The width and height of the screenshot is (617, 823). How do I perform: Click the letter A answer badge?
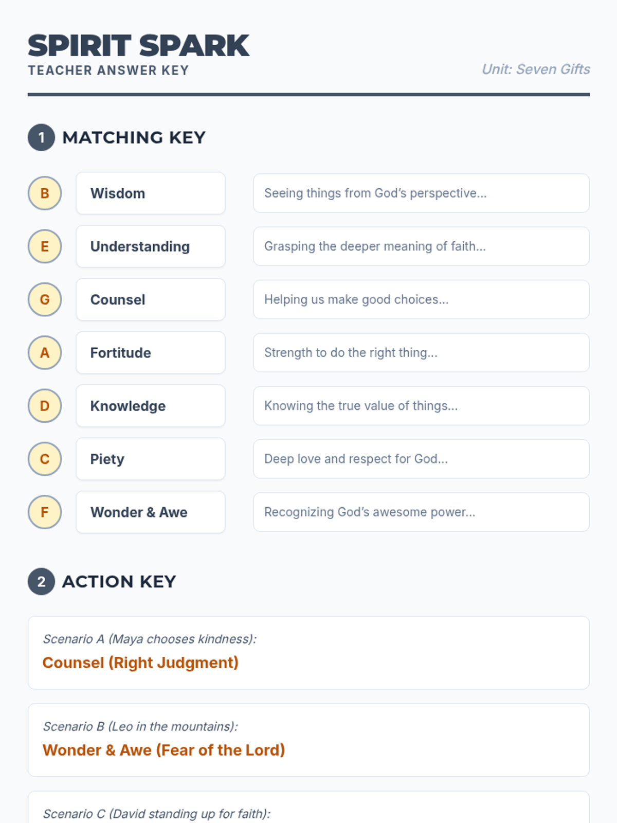(x=45, y=353)
